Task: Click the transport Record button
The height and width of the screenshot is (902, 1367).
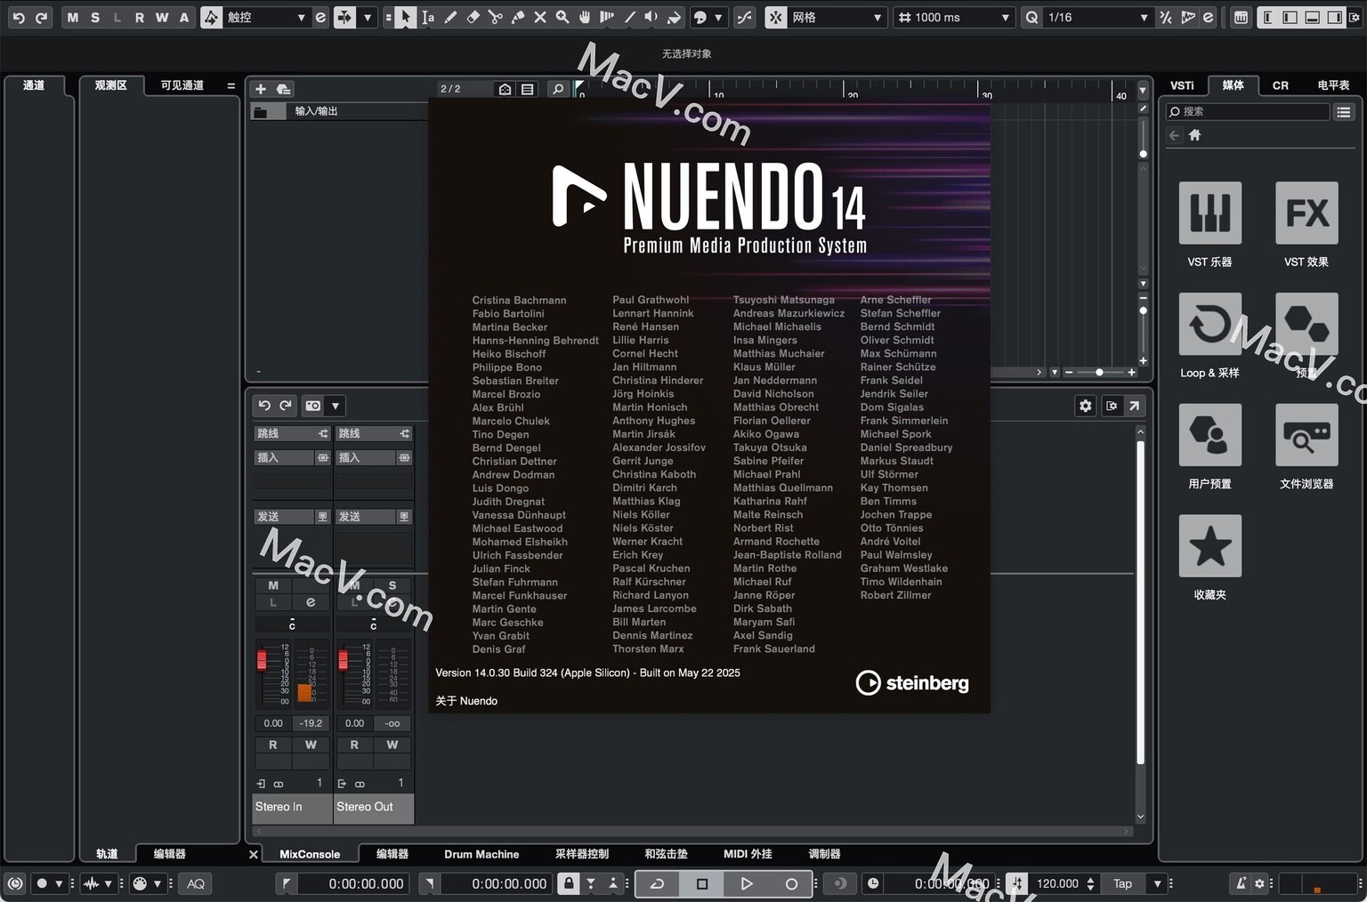Action: [791, 883]
